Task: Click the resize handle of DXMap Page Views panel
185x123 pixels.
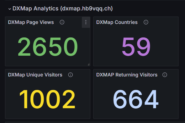Action: coord(88,64)
